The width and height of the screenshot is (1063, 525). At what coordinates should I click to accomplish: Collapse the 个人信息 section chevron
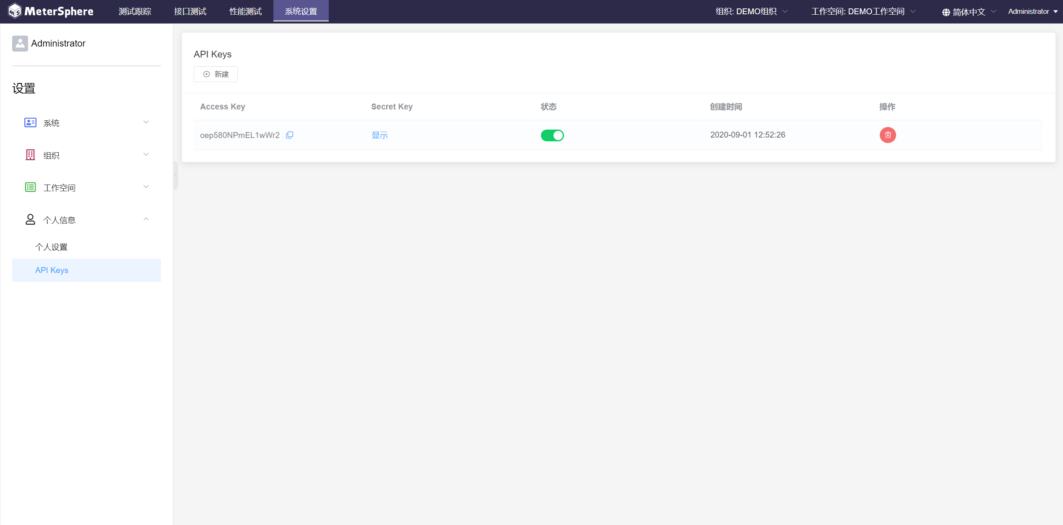(x=146, y=219)
